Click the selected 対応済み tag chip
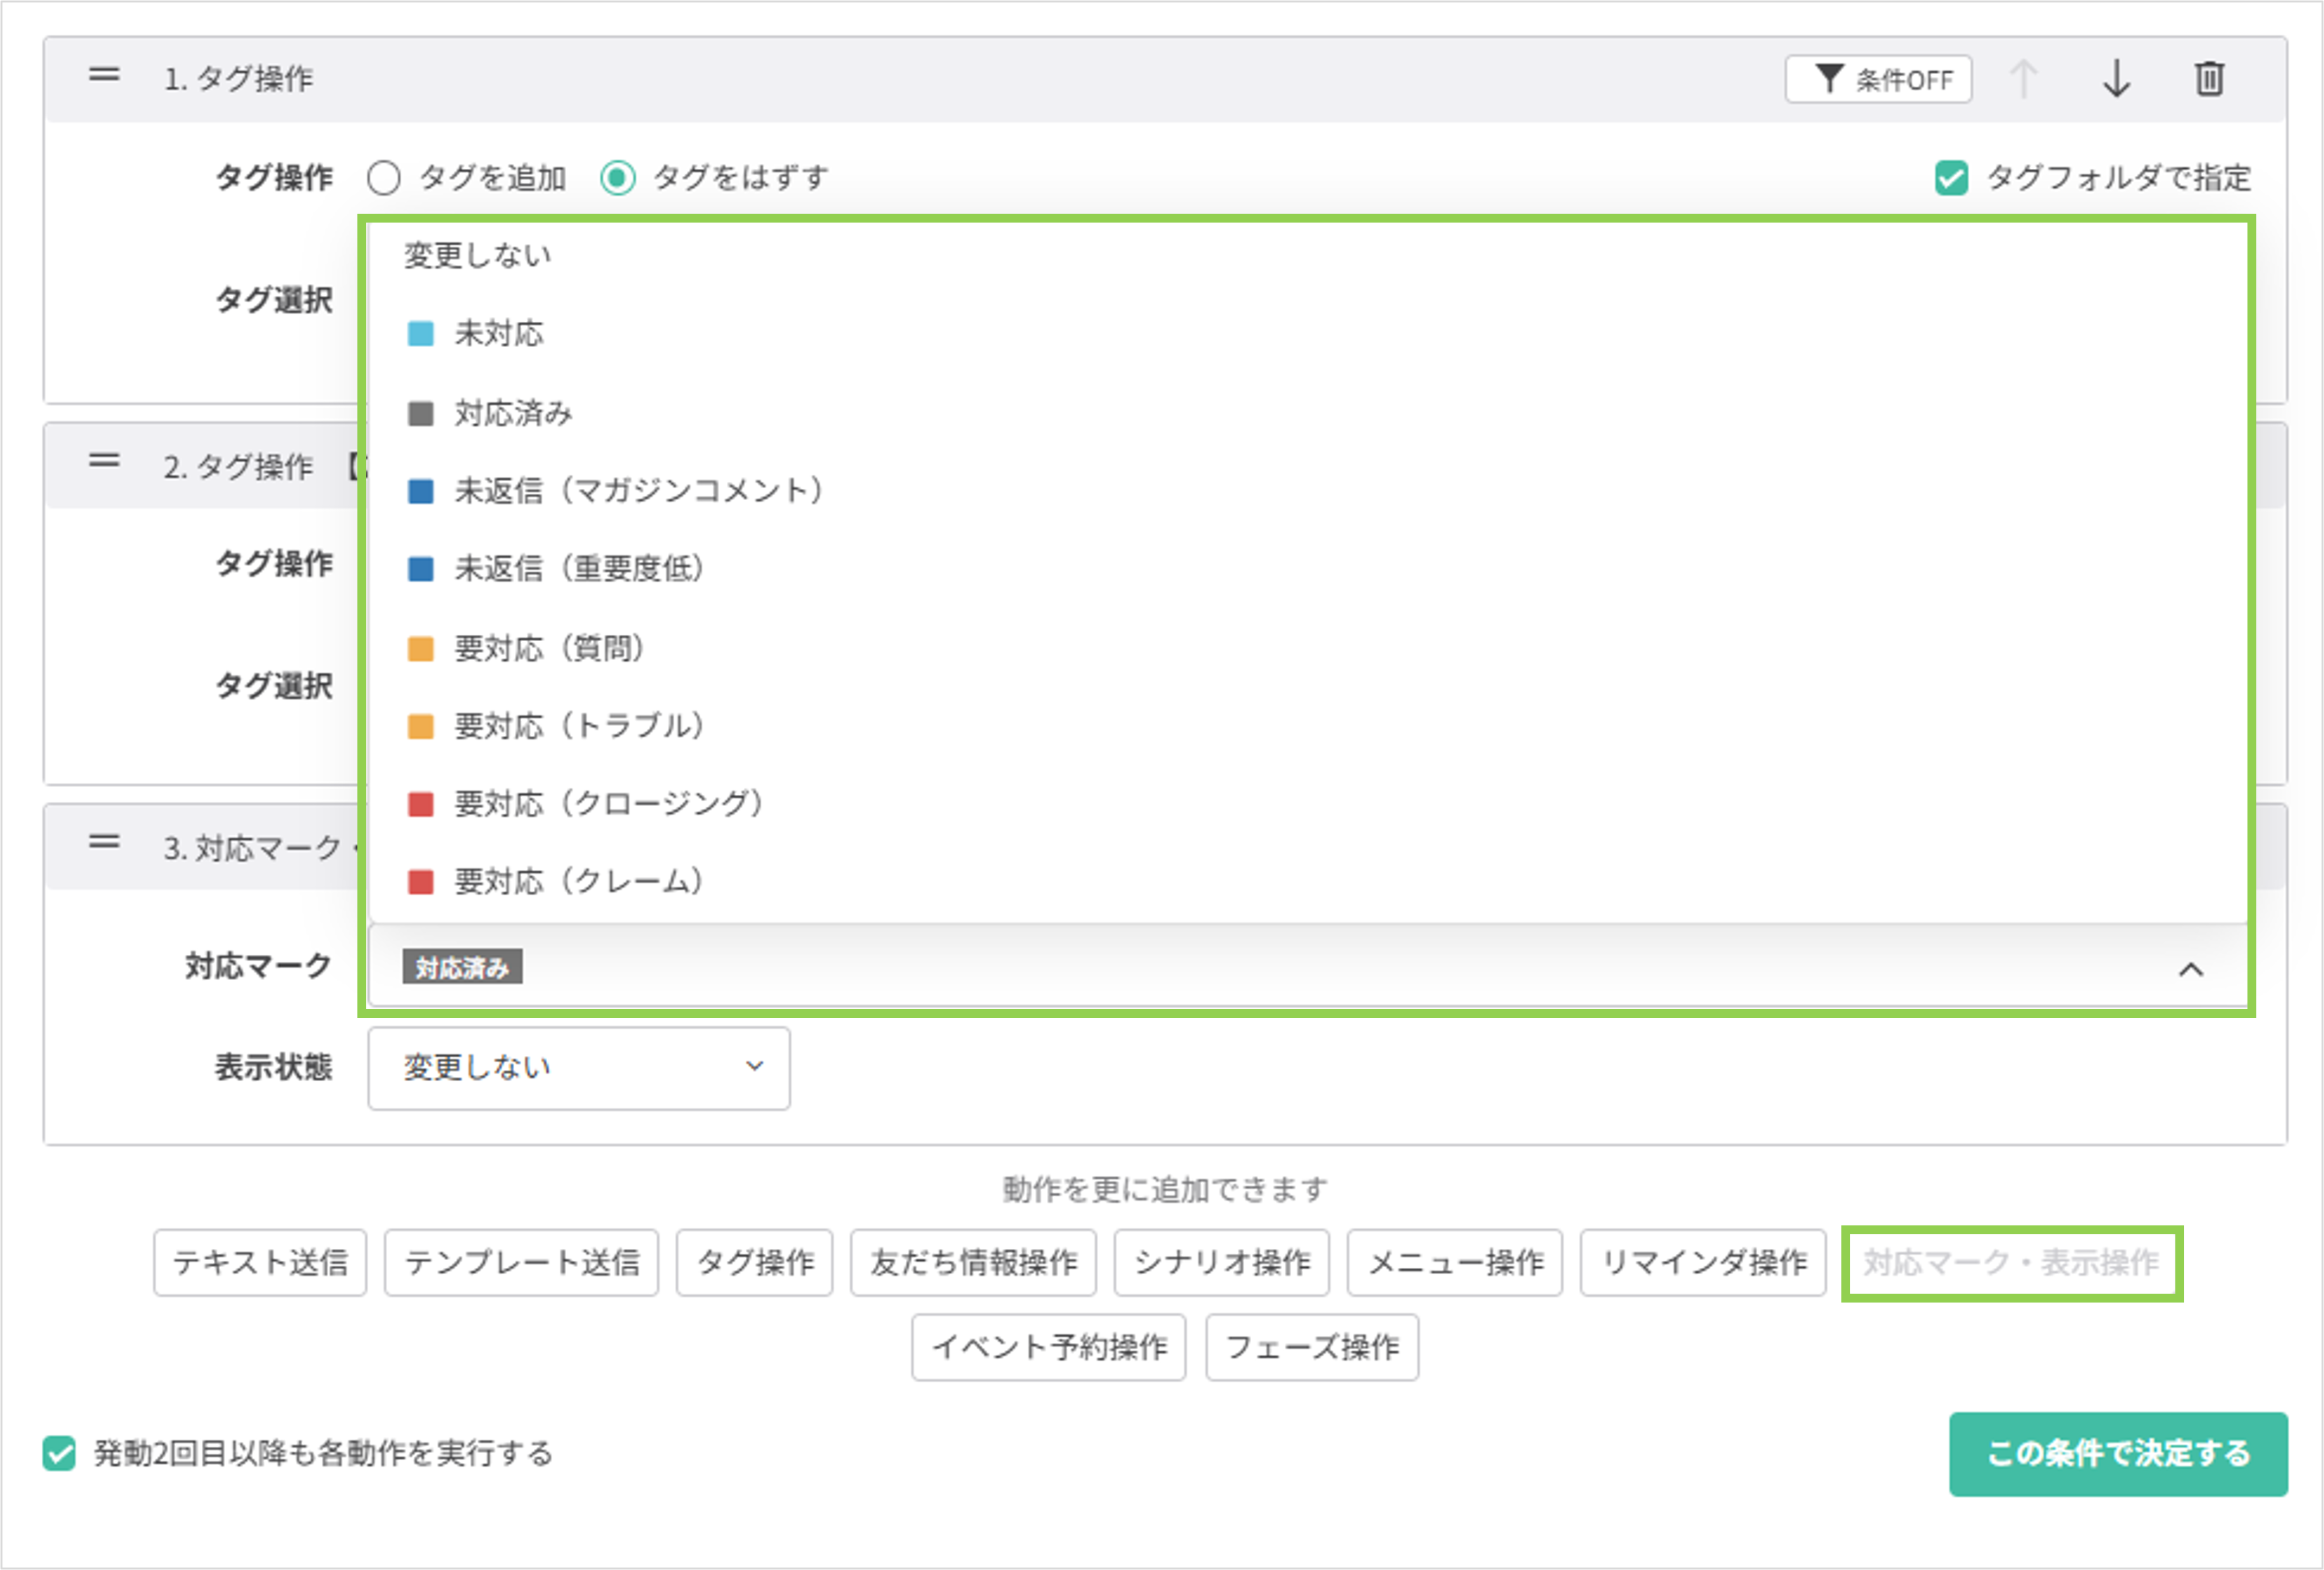The width and height of the screenshot is (2324, 1570). [462, 966]
